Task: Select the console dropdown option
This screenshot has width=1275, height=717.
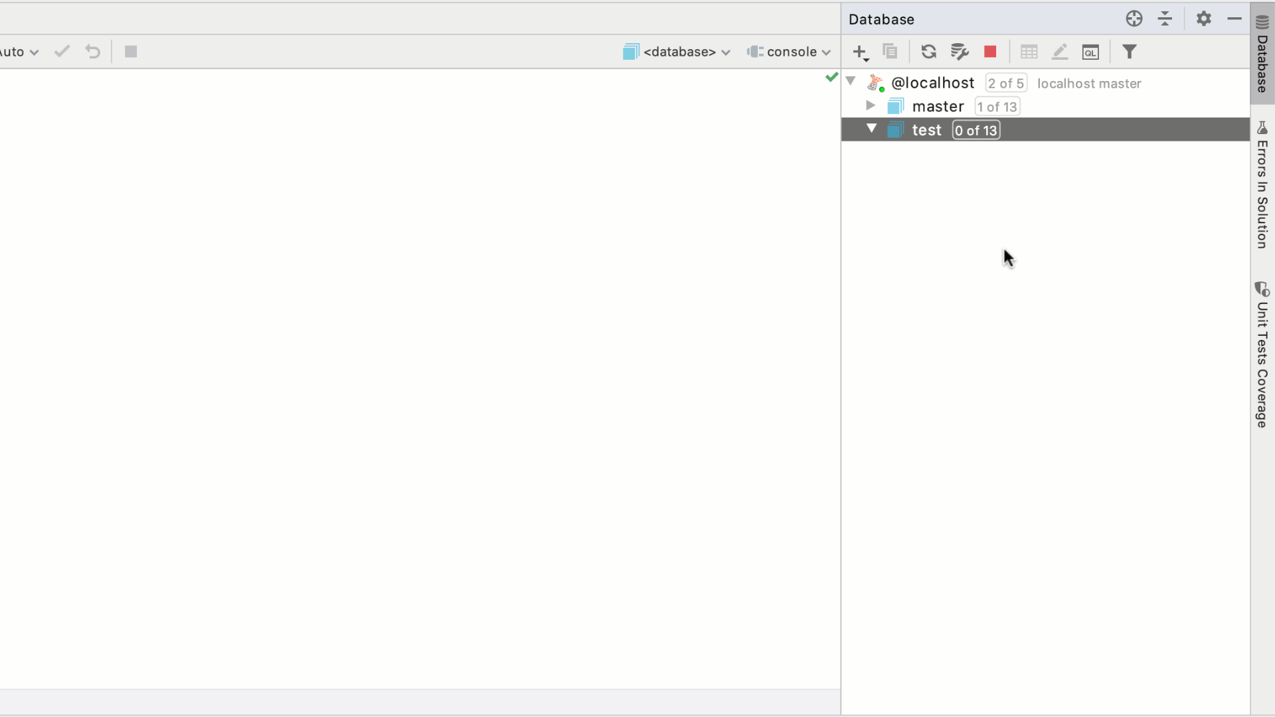Action: click(789, 52)
